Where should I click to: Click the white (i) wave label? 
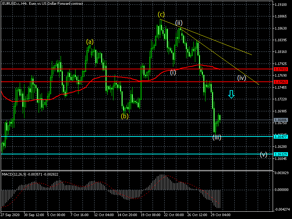click(x=173, y=72)
